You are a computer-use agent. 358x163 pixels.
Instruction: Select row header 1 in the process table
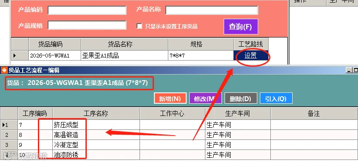(9, 125)
